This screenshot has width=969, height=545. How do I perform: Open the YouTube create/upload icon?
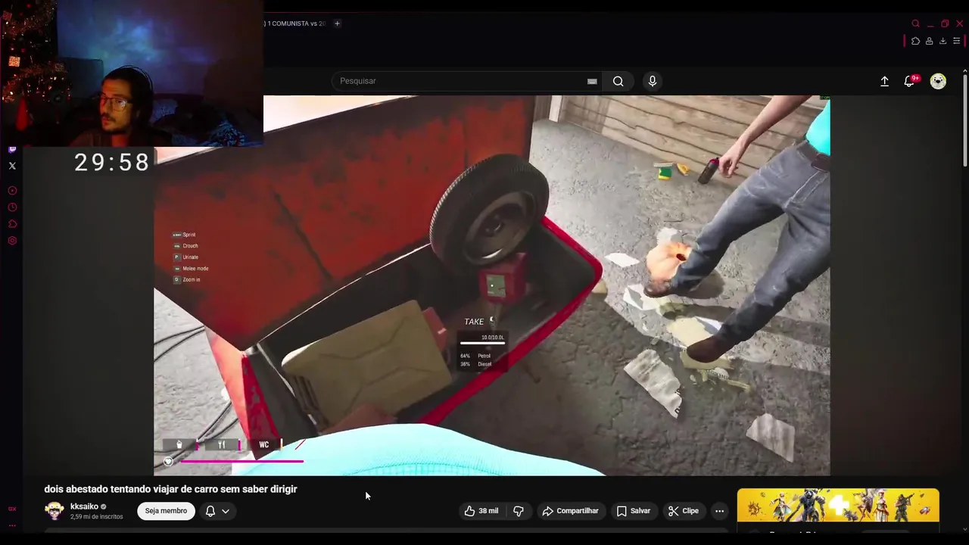coord(884,81)
